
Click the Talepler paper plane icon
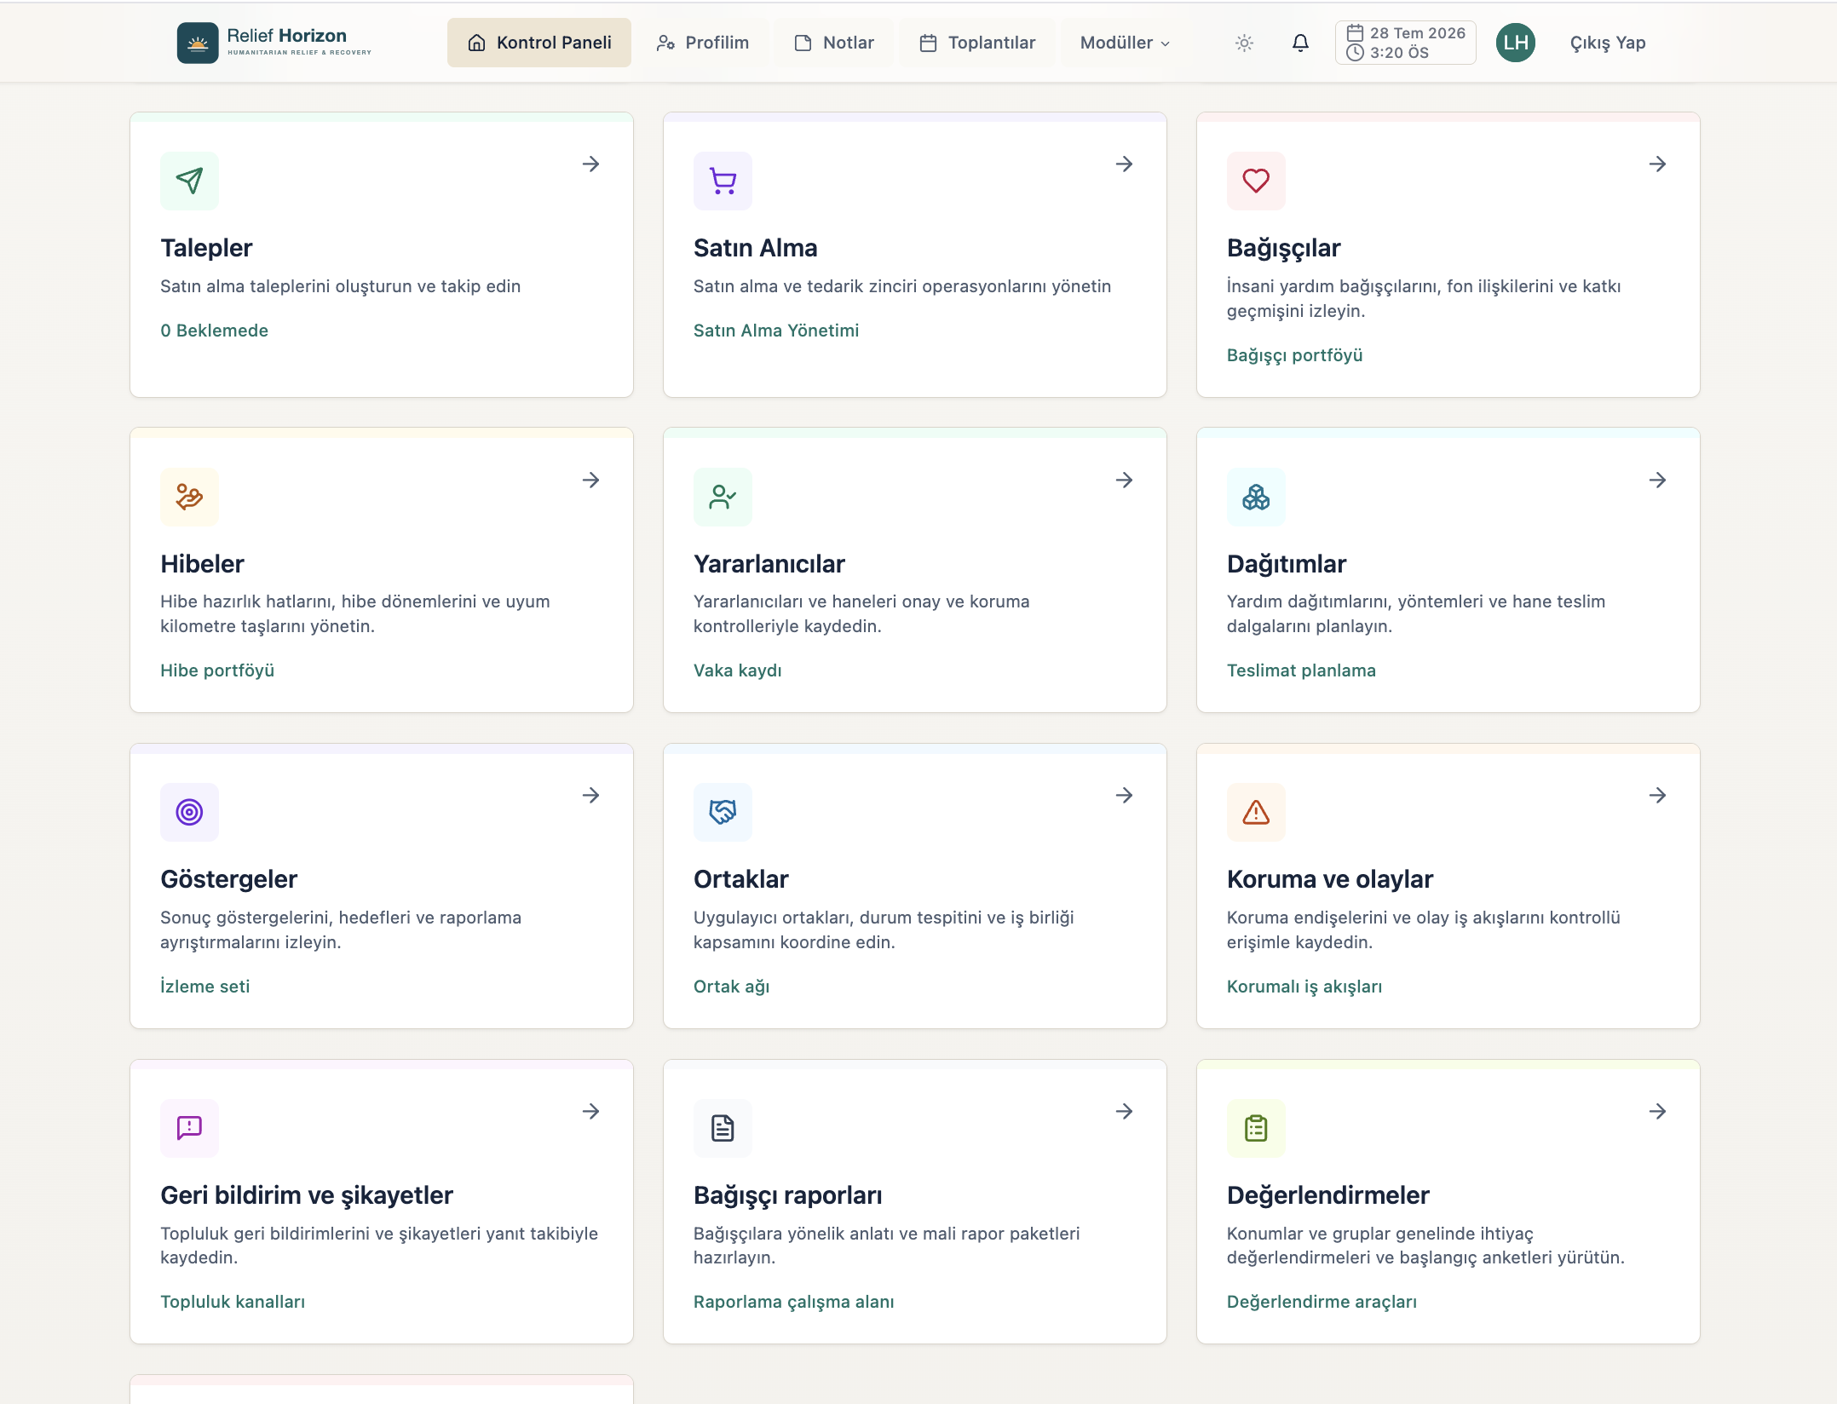pyautogui.click(x=189, y=181)
